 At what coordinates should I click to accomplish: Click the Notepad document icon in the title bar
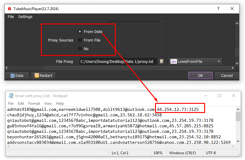(11, 96)
